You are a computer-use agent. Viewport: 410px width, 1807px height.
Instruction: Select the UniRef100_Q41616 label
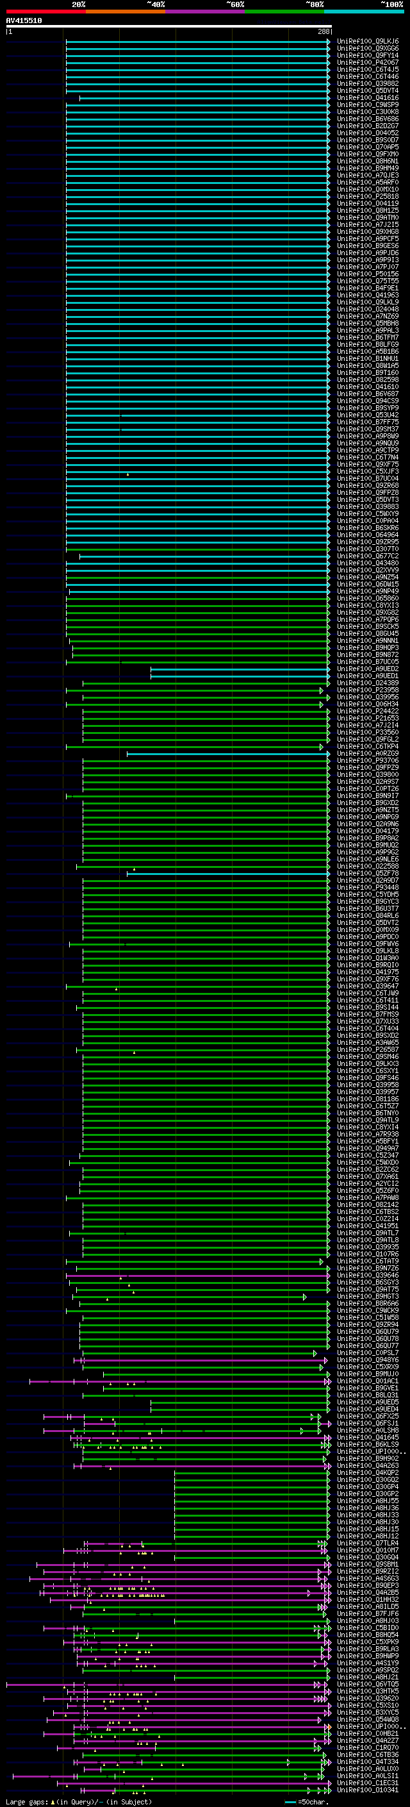pos(368,97)
